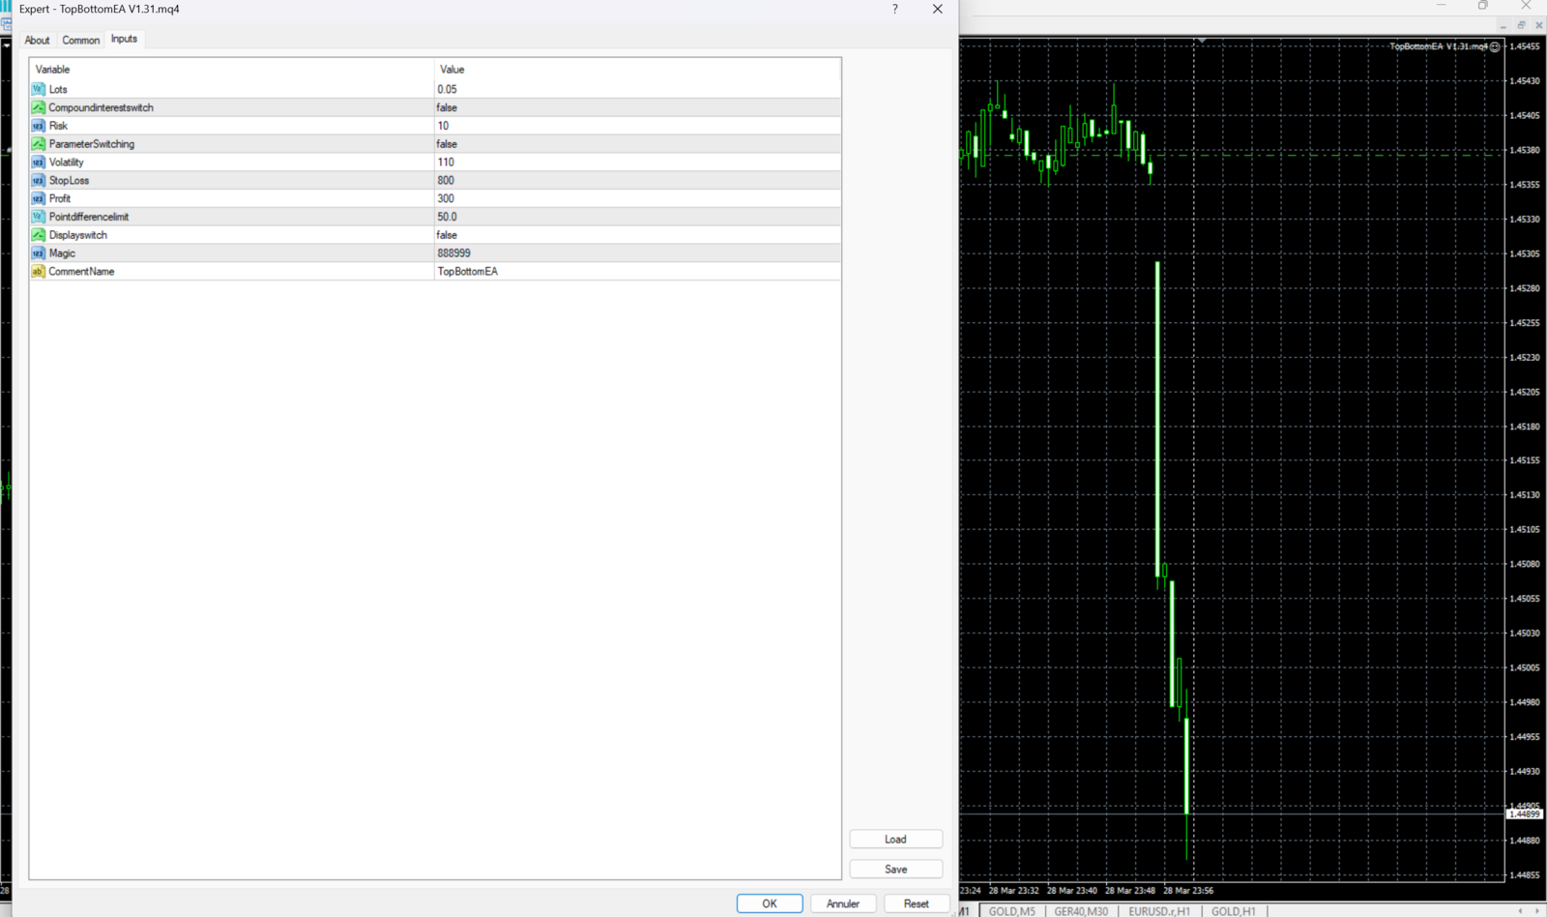The height and width of the screenshot is (917, 1547).
Task: Click the Annuler cancel button
Action: 843,903
